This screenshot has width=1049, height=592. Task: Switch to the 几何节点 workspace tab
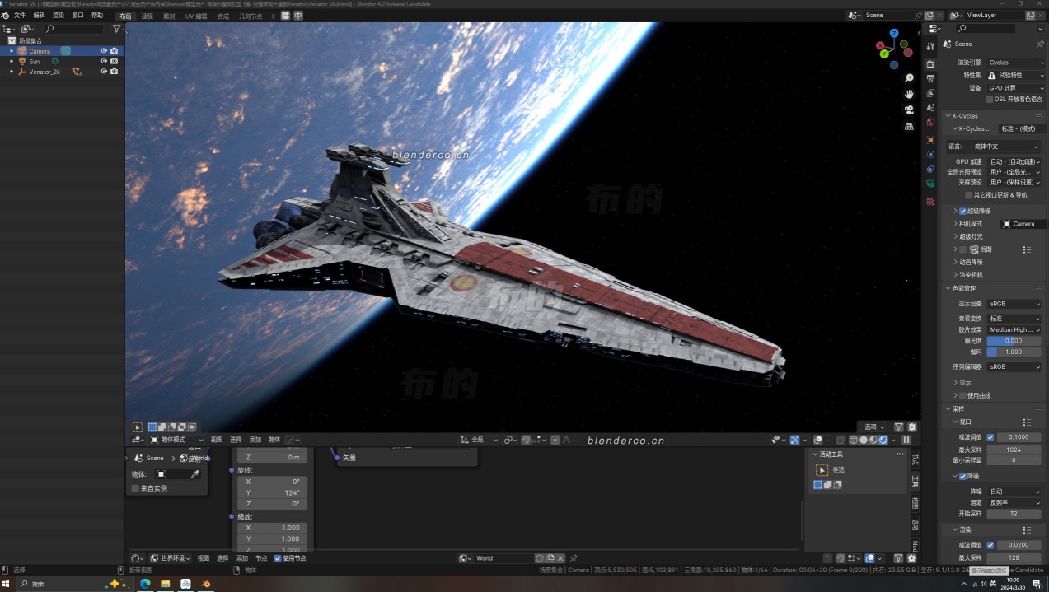tap(251, 16)
